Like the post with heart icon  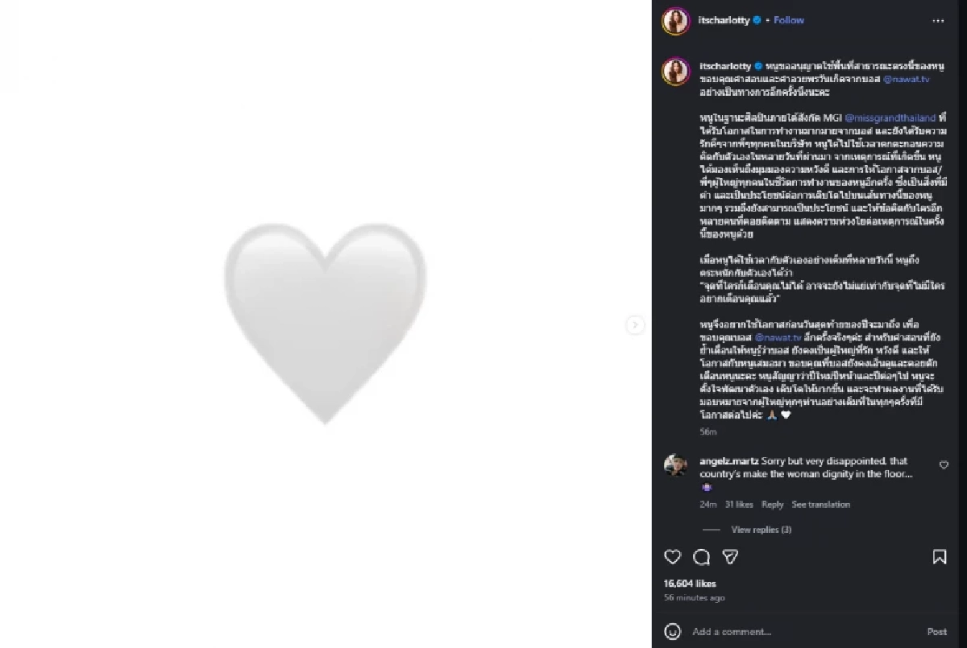672,557
